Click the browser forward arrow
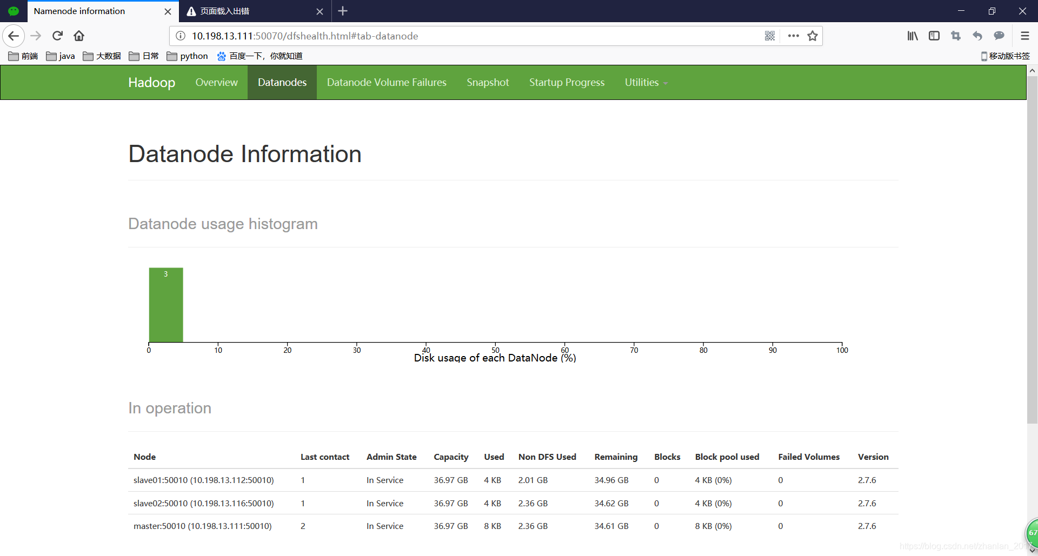The image size is (1038, 556). [36, 36]
